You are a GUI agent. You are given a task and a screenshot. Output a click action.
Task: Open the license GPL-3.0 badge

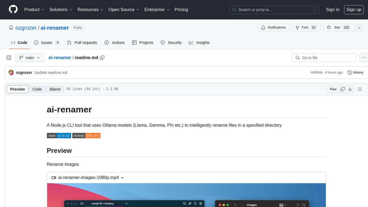[86, 135]
